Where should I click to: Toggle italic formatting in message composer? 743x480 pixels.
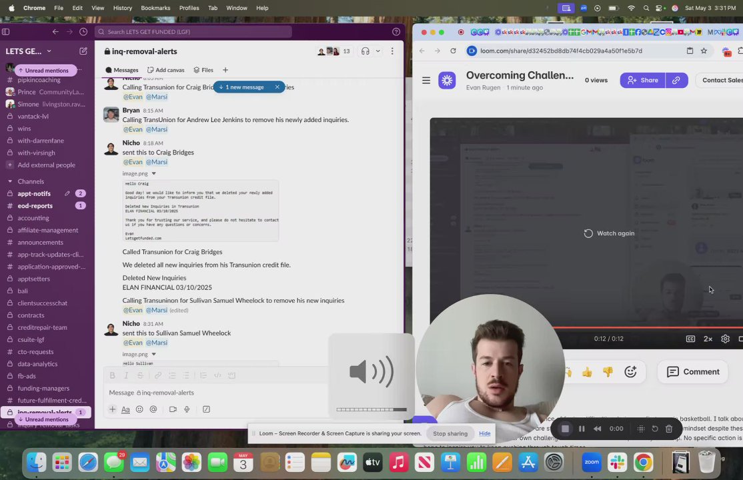pyautogui.click(x=126, y=375)
